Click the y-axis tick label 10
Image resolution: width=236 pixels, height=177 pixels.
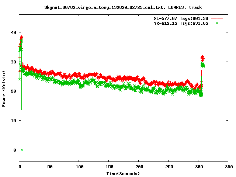13,121
